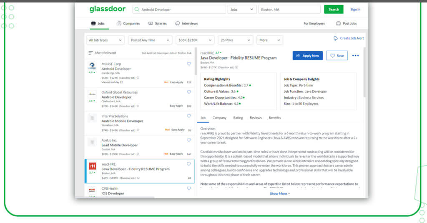Click the reacHIRE red rH logo
This screenshot has height=223, width=427.
tap(92, 166)
